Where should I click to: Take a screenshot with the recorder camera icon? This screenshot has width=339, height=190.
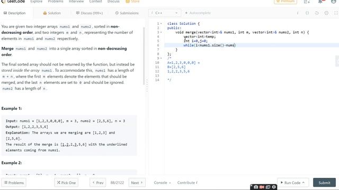[x=256, y=187]
